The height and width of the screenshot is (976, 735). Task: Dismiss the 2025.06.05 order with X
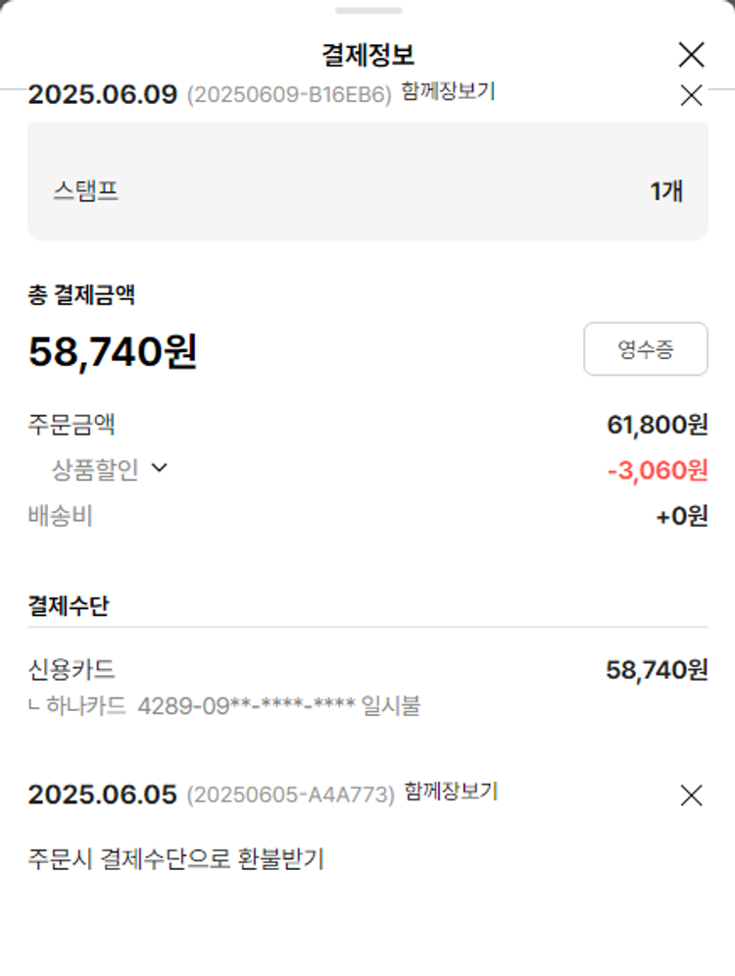pyautogui.click(x=691, y=796)
